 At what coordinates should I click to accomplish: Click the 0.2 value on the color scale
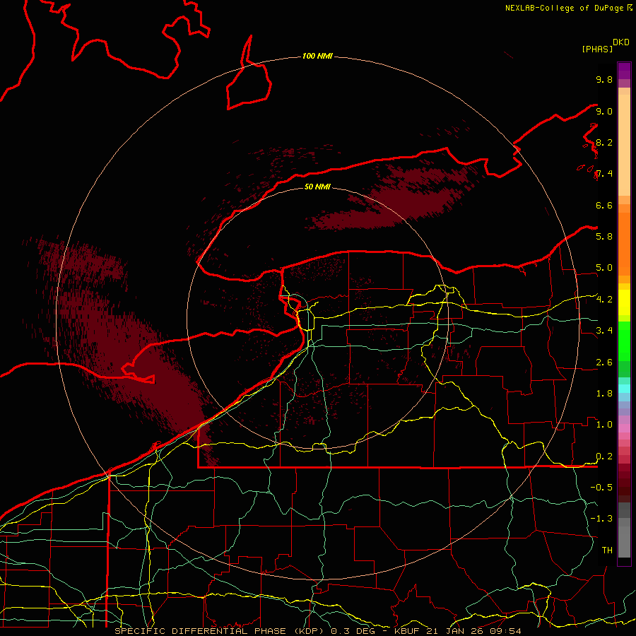(x=604, y=457)
